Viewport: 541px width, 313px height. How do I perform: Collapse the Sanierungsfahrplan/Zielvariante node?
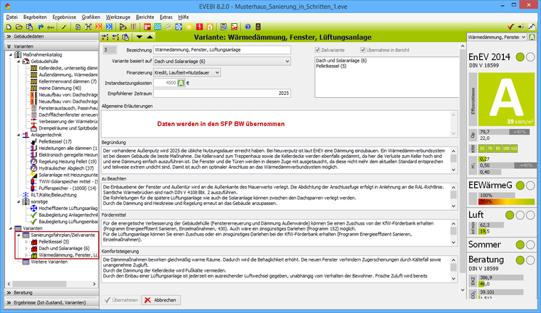(19, 235)
